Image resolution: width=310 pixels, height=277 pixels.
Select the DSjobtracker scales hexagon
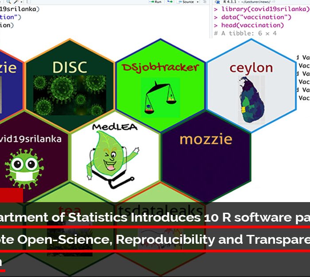(160, 87)
